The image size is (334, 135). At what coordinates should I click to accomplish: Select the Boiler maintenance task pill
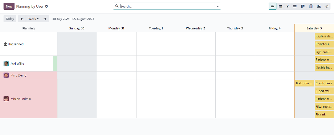pyautogui.click(x=304, y=83)
